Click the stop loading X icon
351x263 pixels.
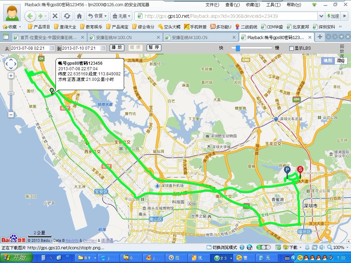(55, 16)
